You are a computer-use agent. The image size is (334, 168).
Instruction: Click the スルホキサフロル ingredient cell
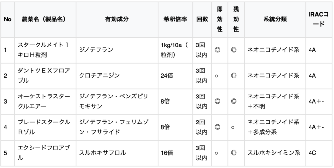tap(117, 153)
